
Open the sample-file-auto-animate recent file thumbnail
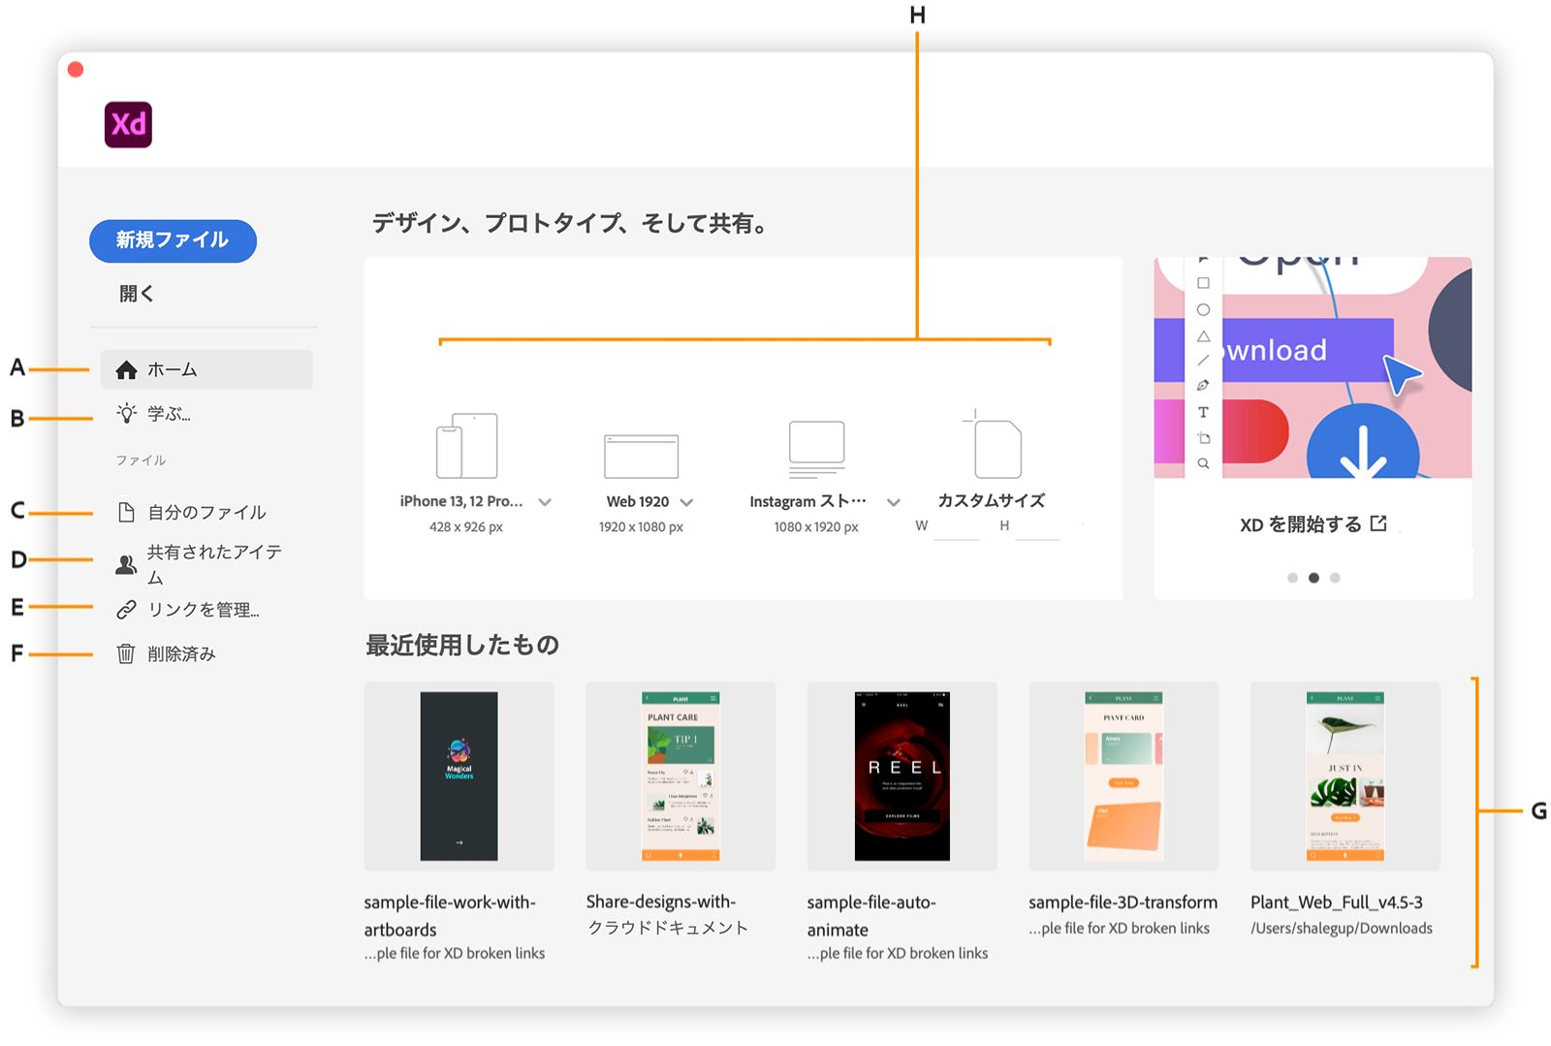point(902,774)
